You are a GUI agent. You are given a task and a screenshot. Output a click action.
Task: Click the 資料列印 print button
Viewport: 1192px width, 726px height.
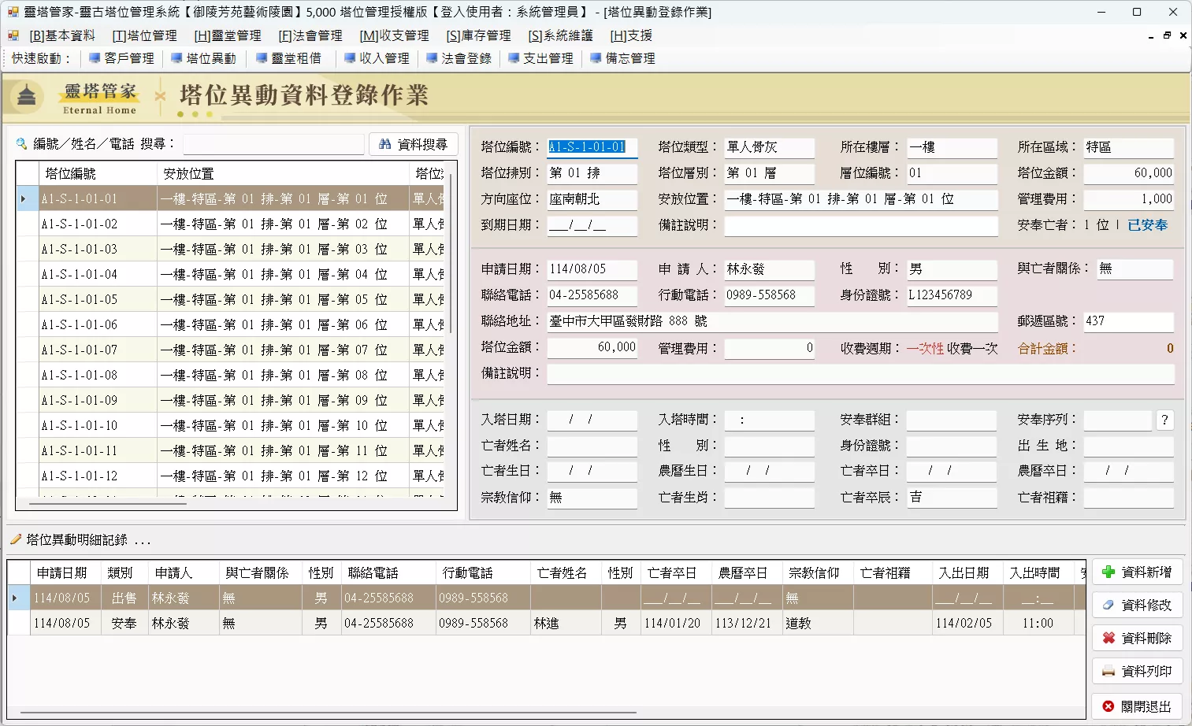[x=1138, y=672]
